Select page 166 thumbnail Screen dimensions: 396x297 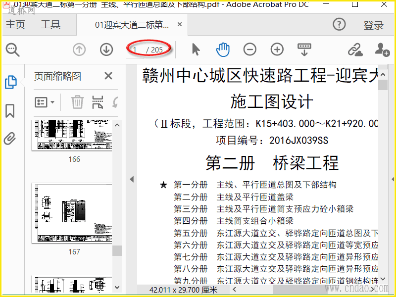tap(72, 135)
